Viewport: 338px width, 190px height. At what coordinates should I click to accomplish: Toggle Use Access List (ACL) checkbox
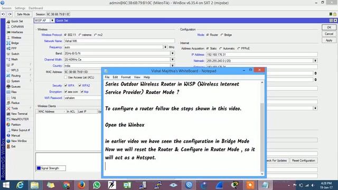click(65, 77)
